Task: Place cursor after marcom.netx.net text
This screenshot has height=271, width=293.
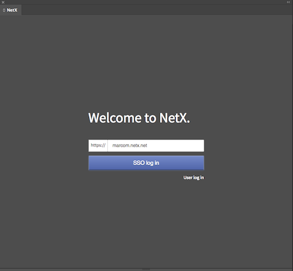Action: click(x=148, y=146)
